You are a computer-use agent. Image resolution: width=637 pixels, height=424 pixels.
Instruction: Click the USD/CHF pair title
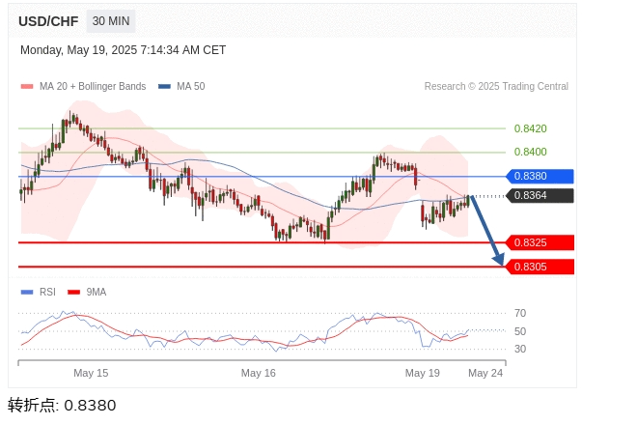48,21
